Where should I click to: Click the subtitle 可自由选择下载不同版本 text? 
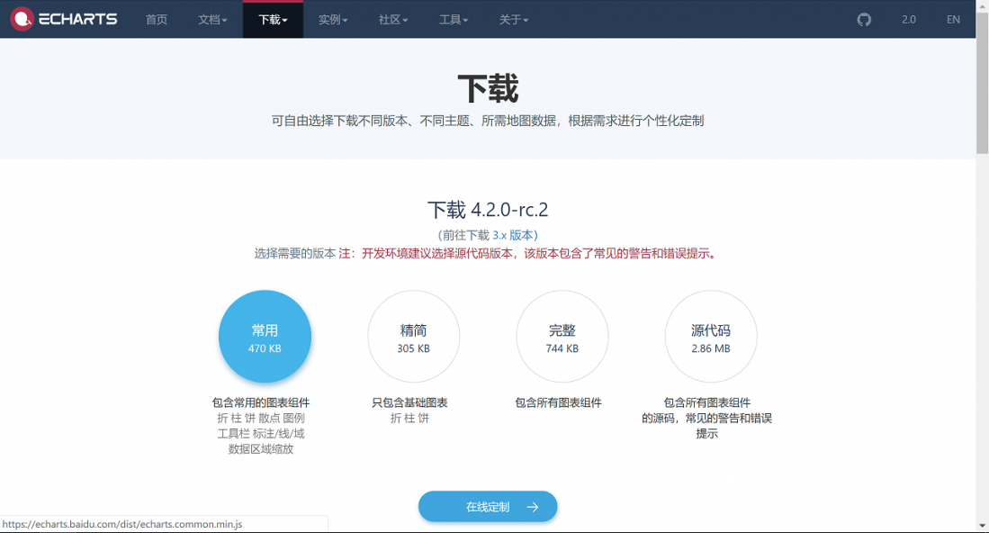click(488, 121)
